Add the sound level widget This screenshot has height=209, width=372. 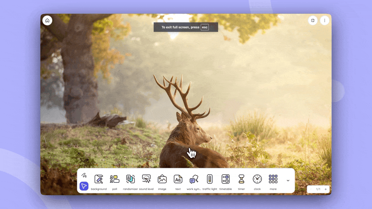coord(146,182)
